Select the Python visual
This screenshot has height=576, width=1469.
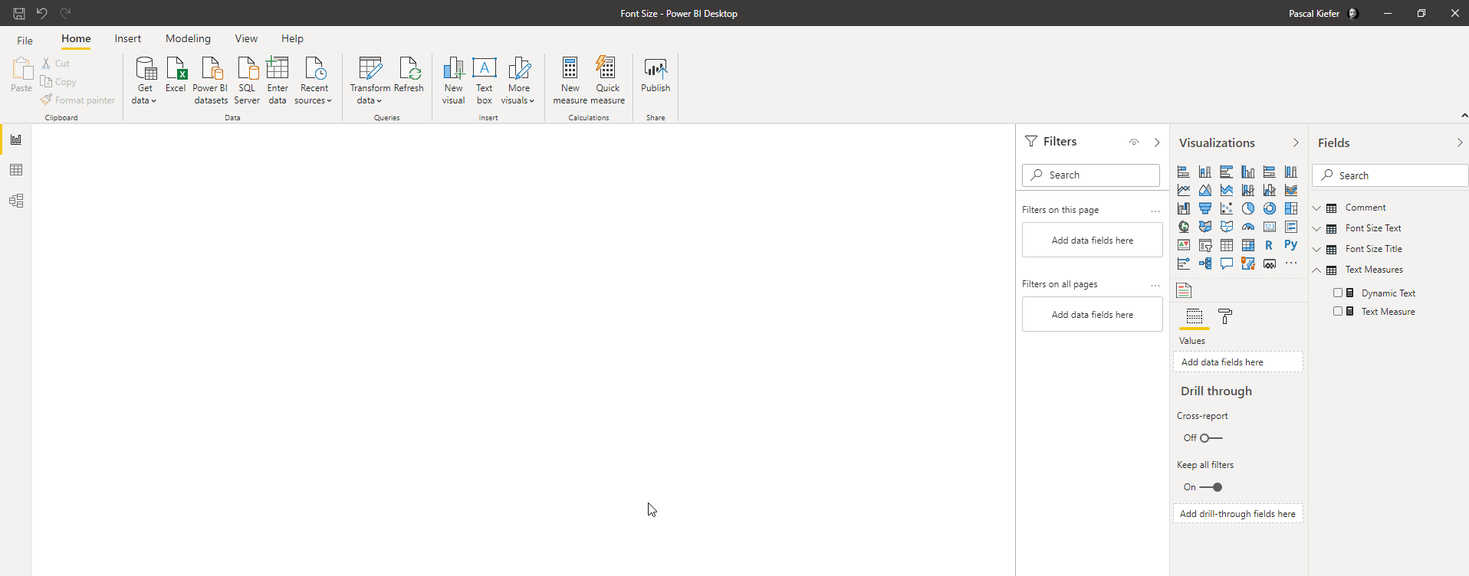1291,245
